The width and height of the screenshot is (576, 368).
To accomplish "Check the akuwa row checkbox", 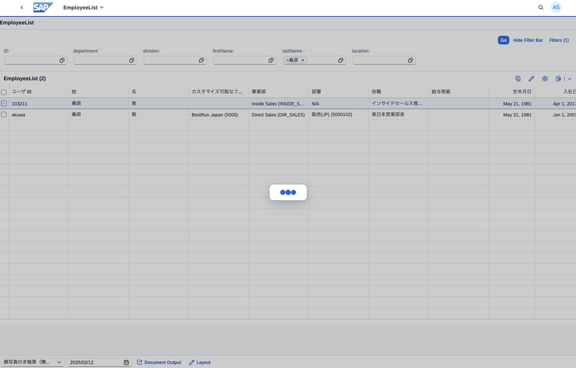I will pos(4,114).
